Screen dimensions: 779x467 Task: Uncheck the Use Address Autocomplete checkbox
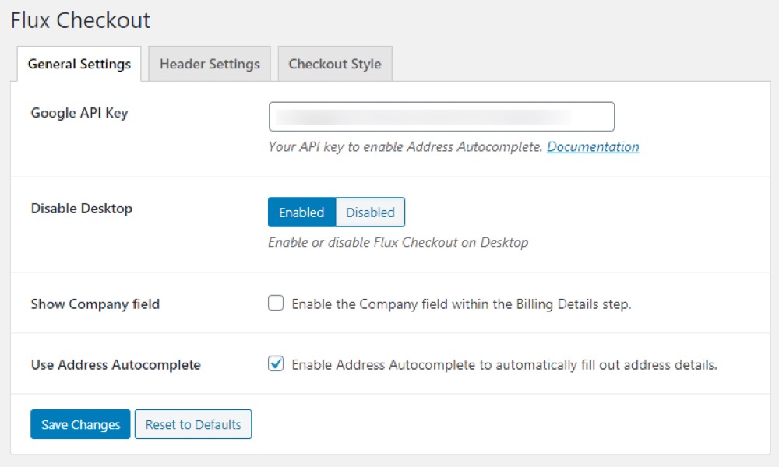coord(276,363)
